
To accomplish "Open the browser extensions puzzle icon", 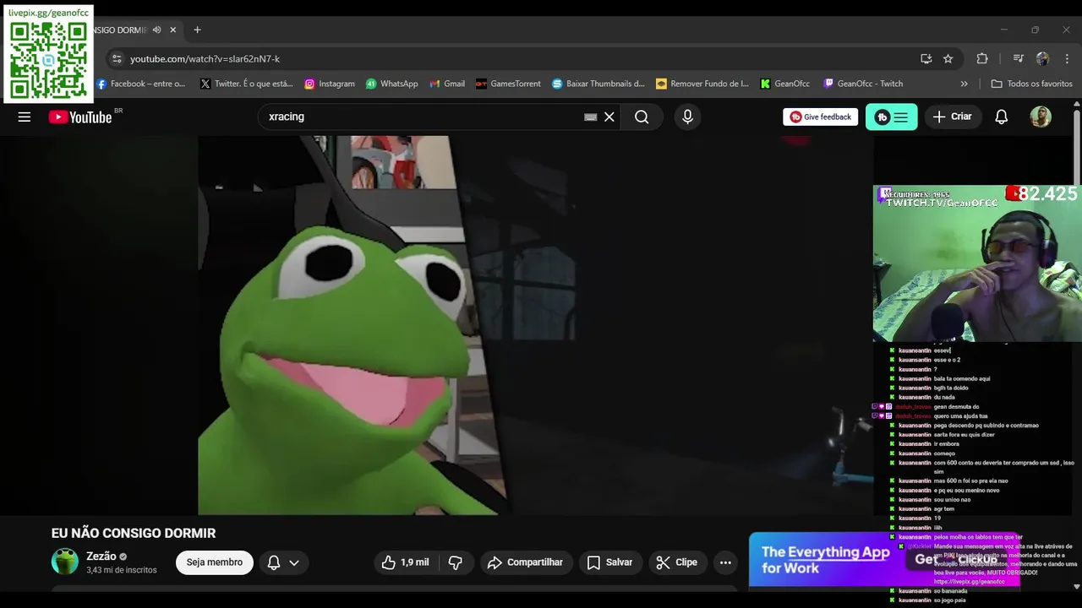I will click(x=981, y=59).
